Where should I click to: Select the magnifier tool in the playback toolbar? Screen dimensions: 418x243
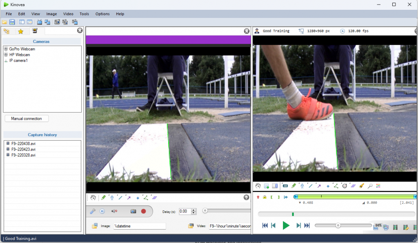(370, 186)
